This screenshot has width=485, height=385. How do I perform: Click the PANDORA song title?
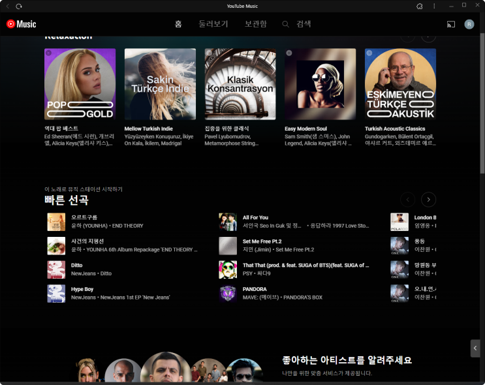point(255,289)
